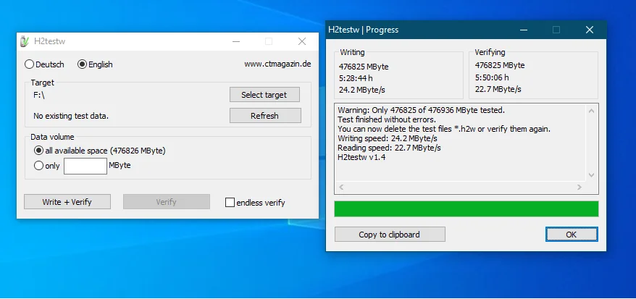
Task: Click the Refresh button
Action: point(265,115)
